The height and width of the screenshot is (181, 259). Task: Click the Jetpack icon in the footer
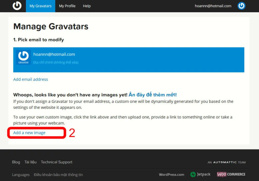[193, 174]
